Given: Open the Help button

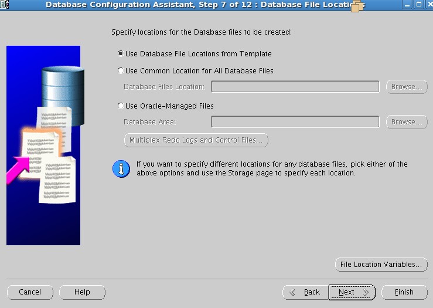Looking at the screenshot, I should click(82, 292).
